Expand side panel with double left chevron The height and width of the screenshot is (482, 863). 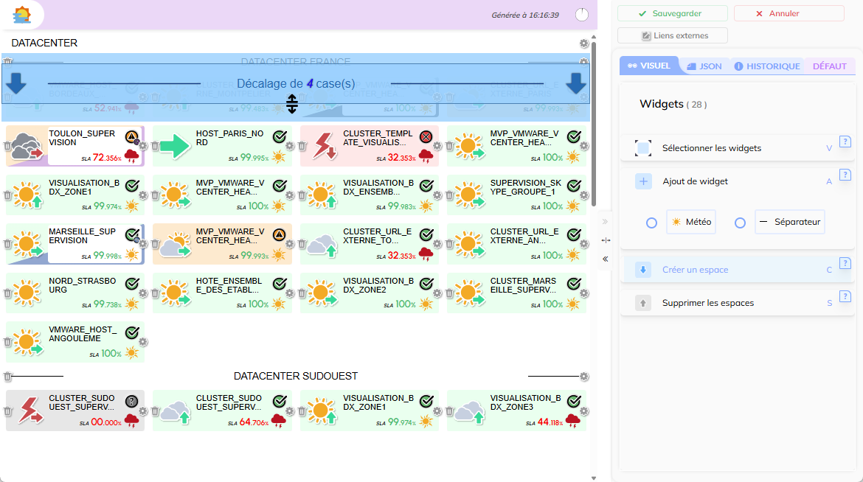point(605,259)
